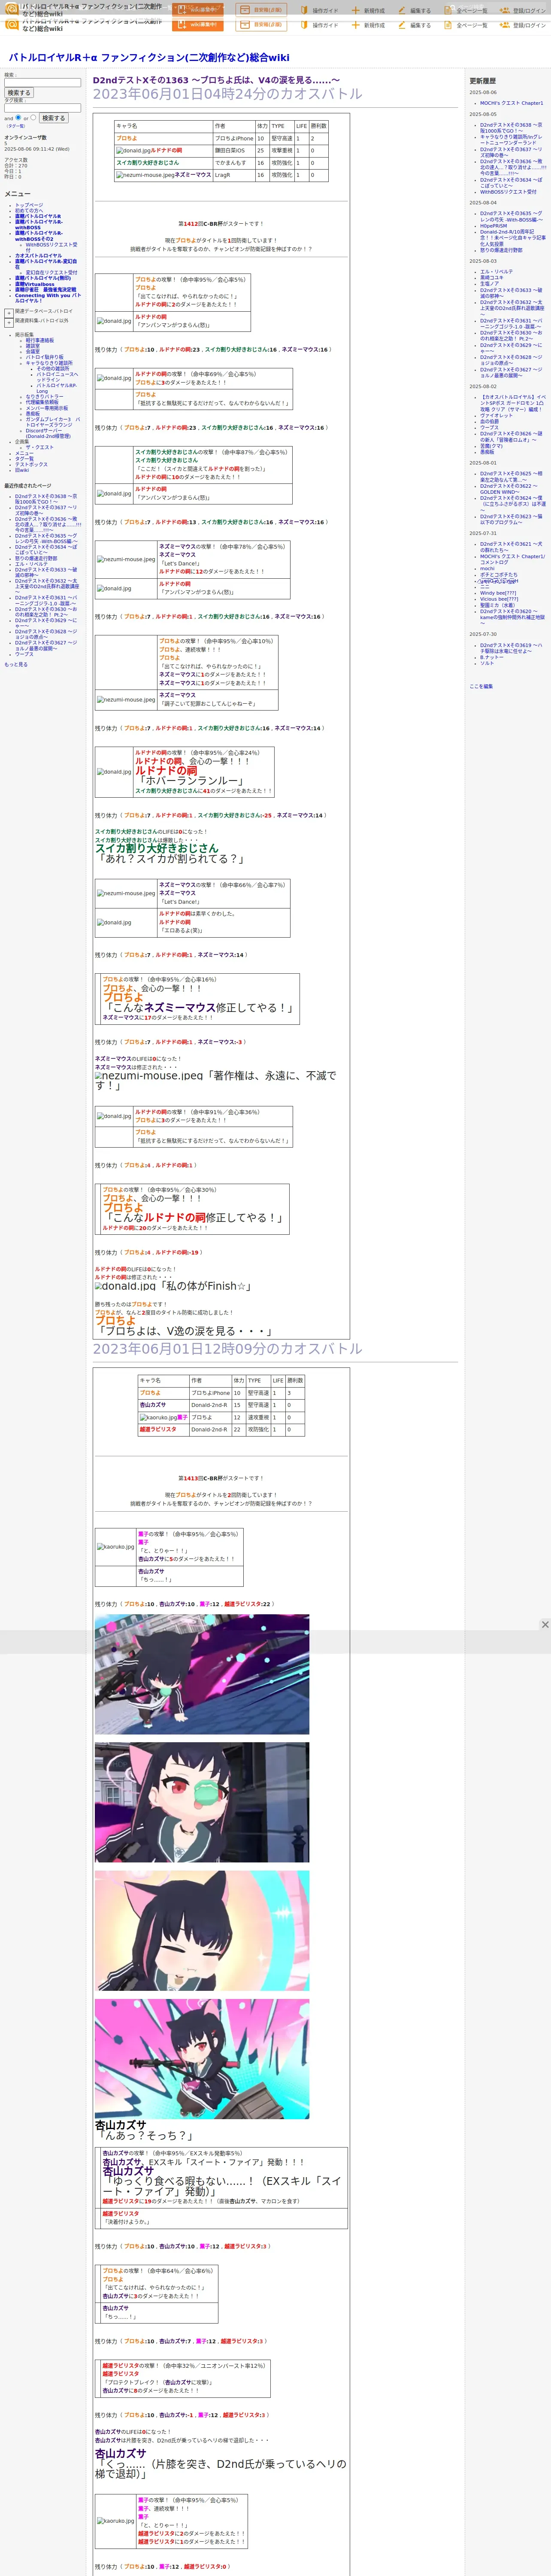Expand the 関連資料集-バトロイ以外 section
Viewport: 551px width, 2576px height.
pos(9,322)
